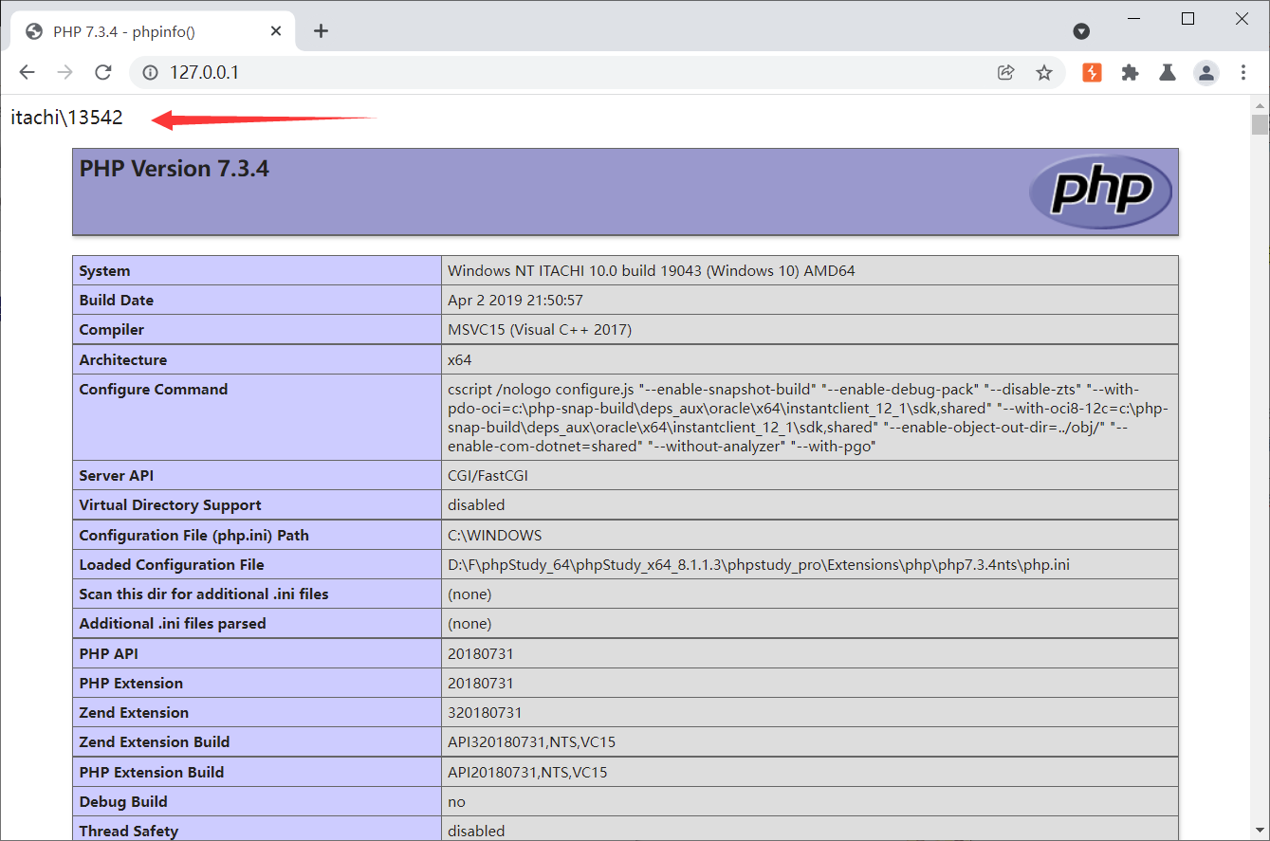Image resolution: width=1270 pixels, height=841 pixels.
Task: Click the Architecture label
Action: [122, 360]
